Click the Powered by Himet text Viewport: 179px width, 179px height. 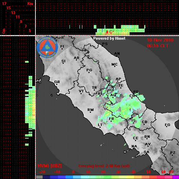pos(109,38)
